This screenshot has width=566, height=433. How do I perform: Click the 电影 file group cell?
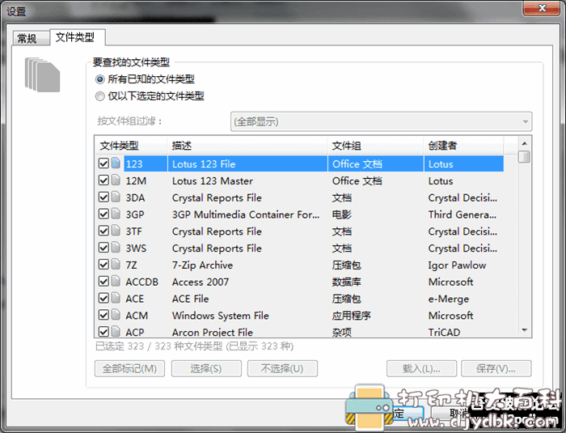[342, 214]
